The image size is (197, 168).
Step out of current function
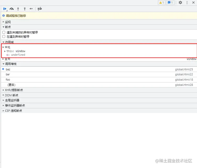tap(25, 9)
